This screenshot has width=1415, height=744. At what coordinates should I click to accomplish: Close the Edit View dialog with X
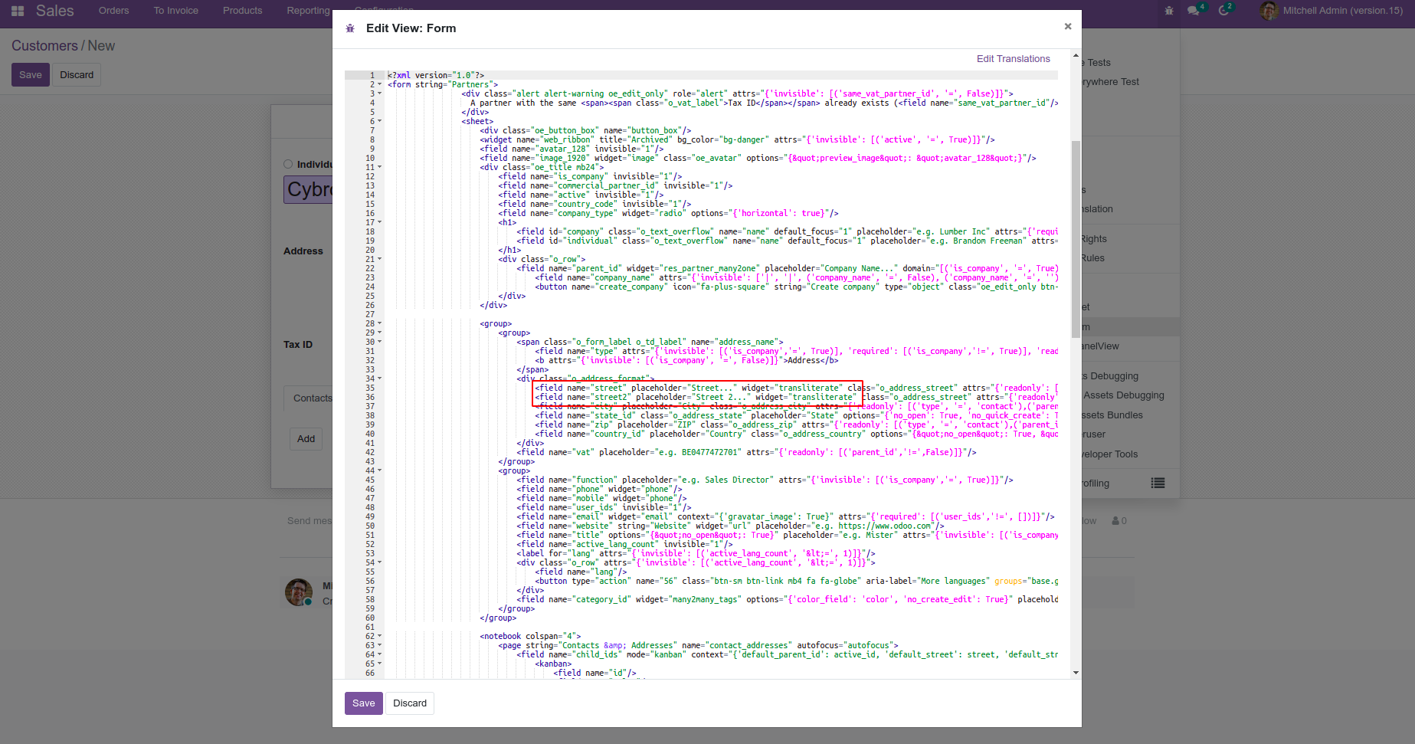point(1067,27)
